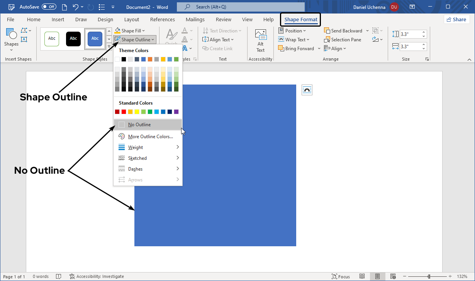Pick the red standard color swatch
475x281 pixels.
[124, 112]
